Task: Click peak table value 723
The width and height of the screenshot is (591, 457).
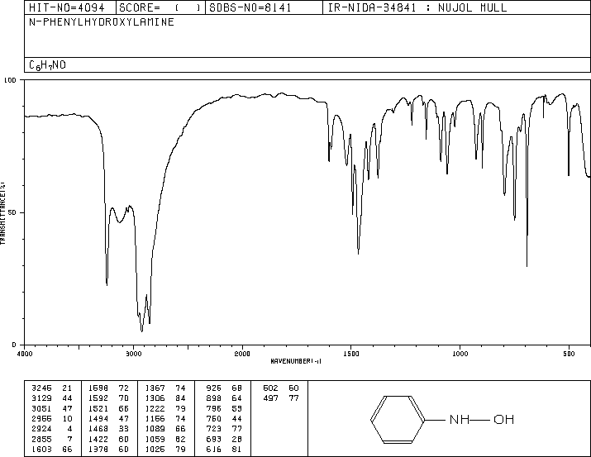Action: (214, 429)
